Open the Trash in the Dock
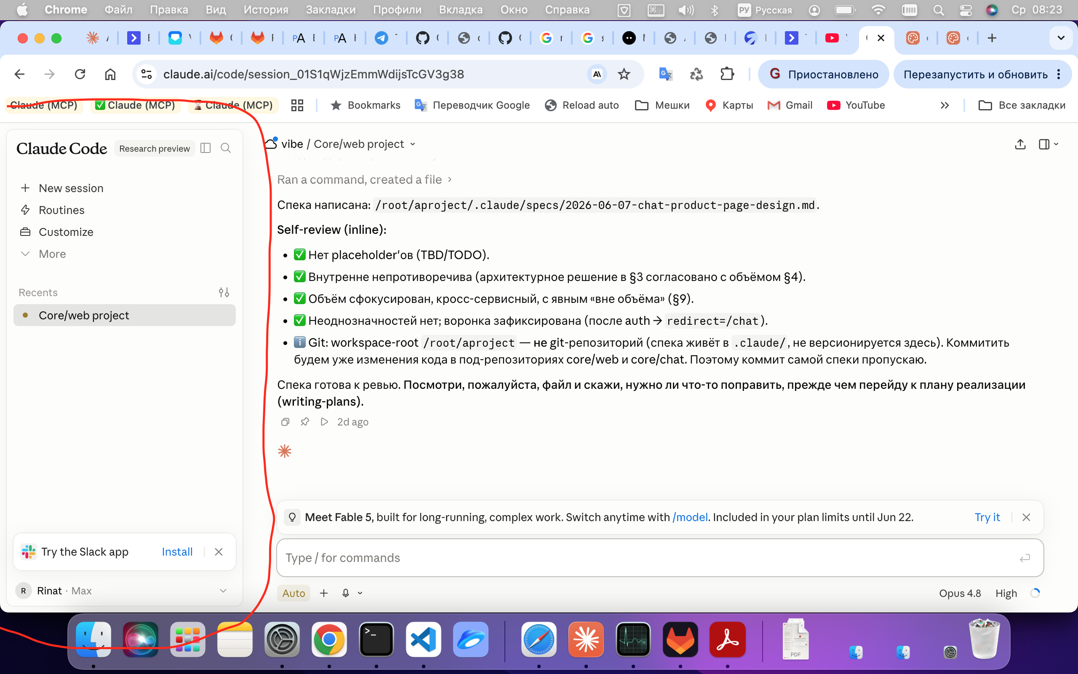Screen dimensions: 1078x674 pos(985,638)
